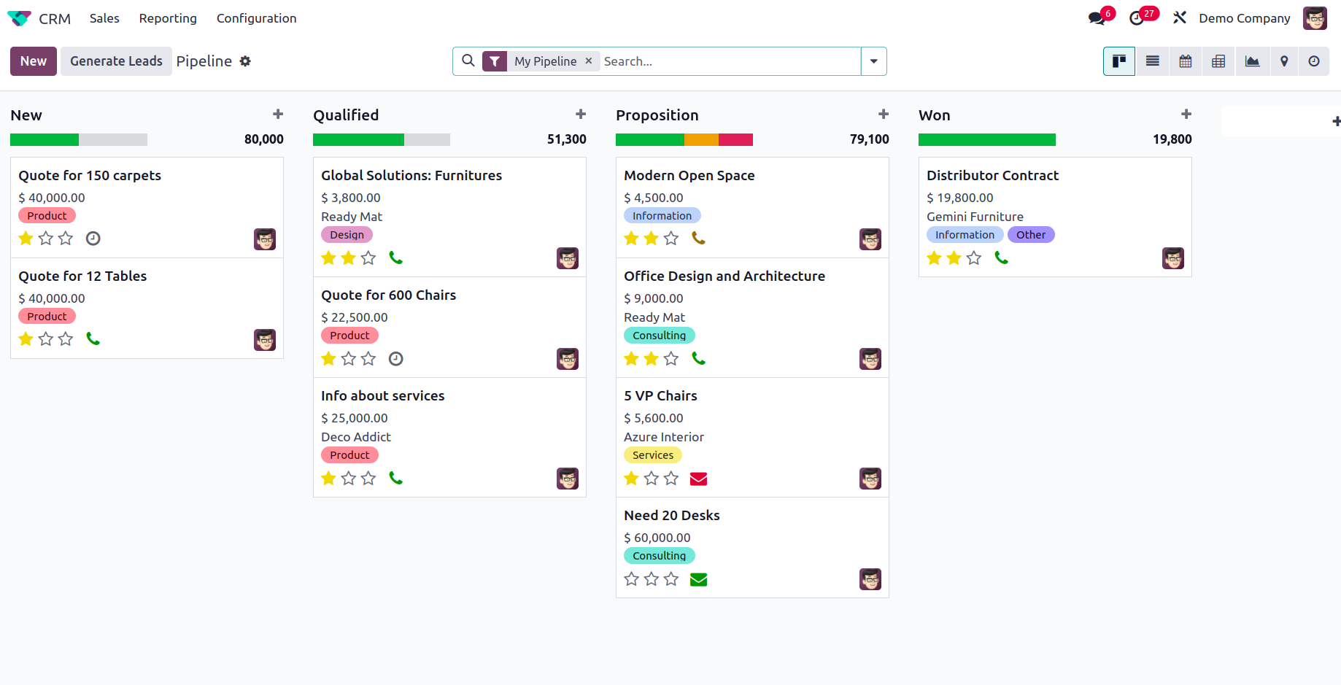The height and width of the screenshot is (685, 1341).
Task: Open the pivot table view
Action: [1218, 61]
